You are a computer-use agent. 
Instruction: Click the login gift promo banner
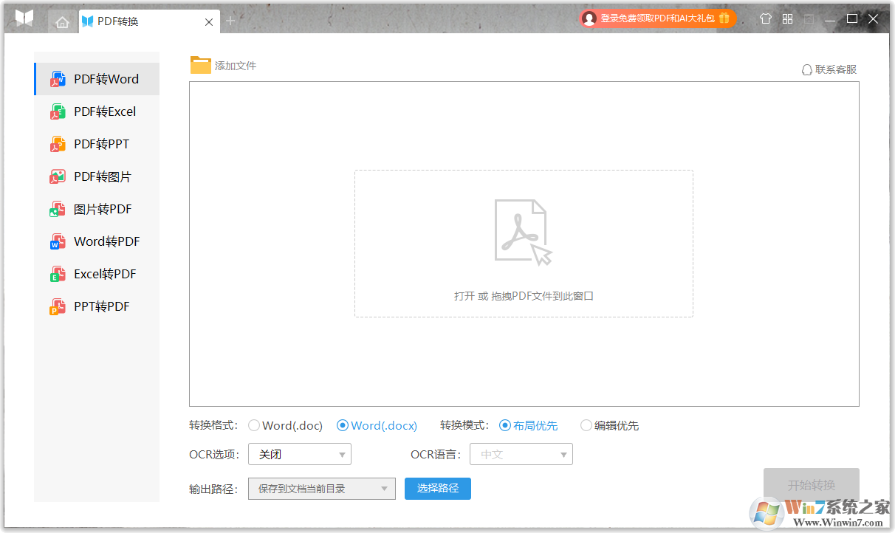pyautogui.click(x=658, y=18)
